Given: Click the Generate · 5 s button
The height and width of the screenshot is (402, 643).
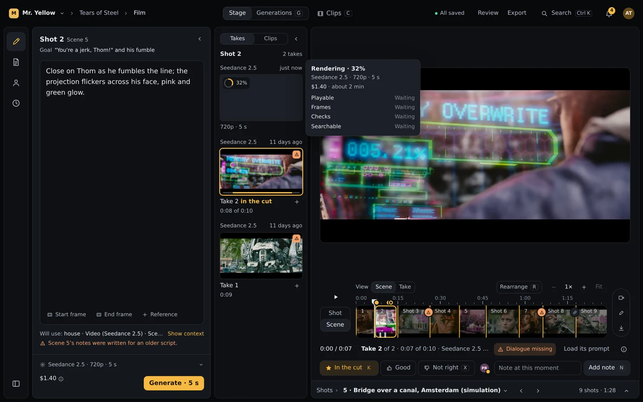Looking at the screenshot, I should pyautogui.click(x=174, y=383).
